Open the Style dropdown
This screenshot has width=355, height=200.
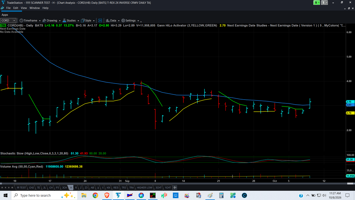pyautogui.click(x=88, y=20)
